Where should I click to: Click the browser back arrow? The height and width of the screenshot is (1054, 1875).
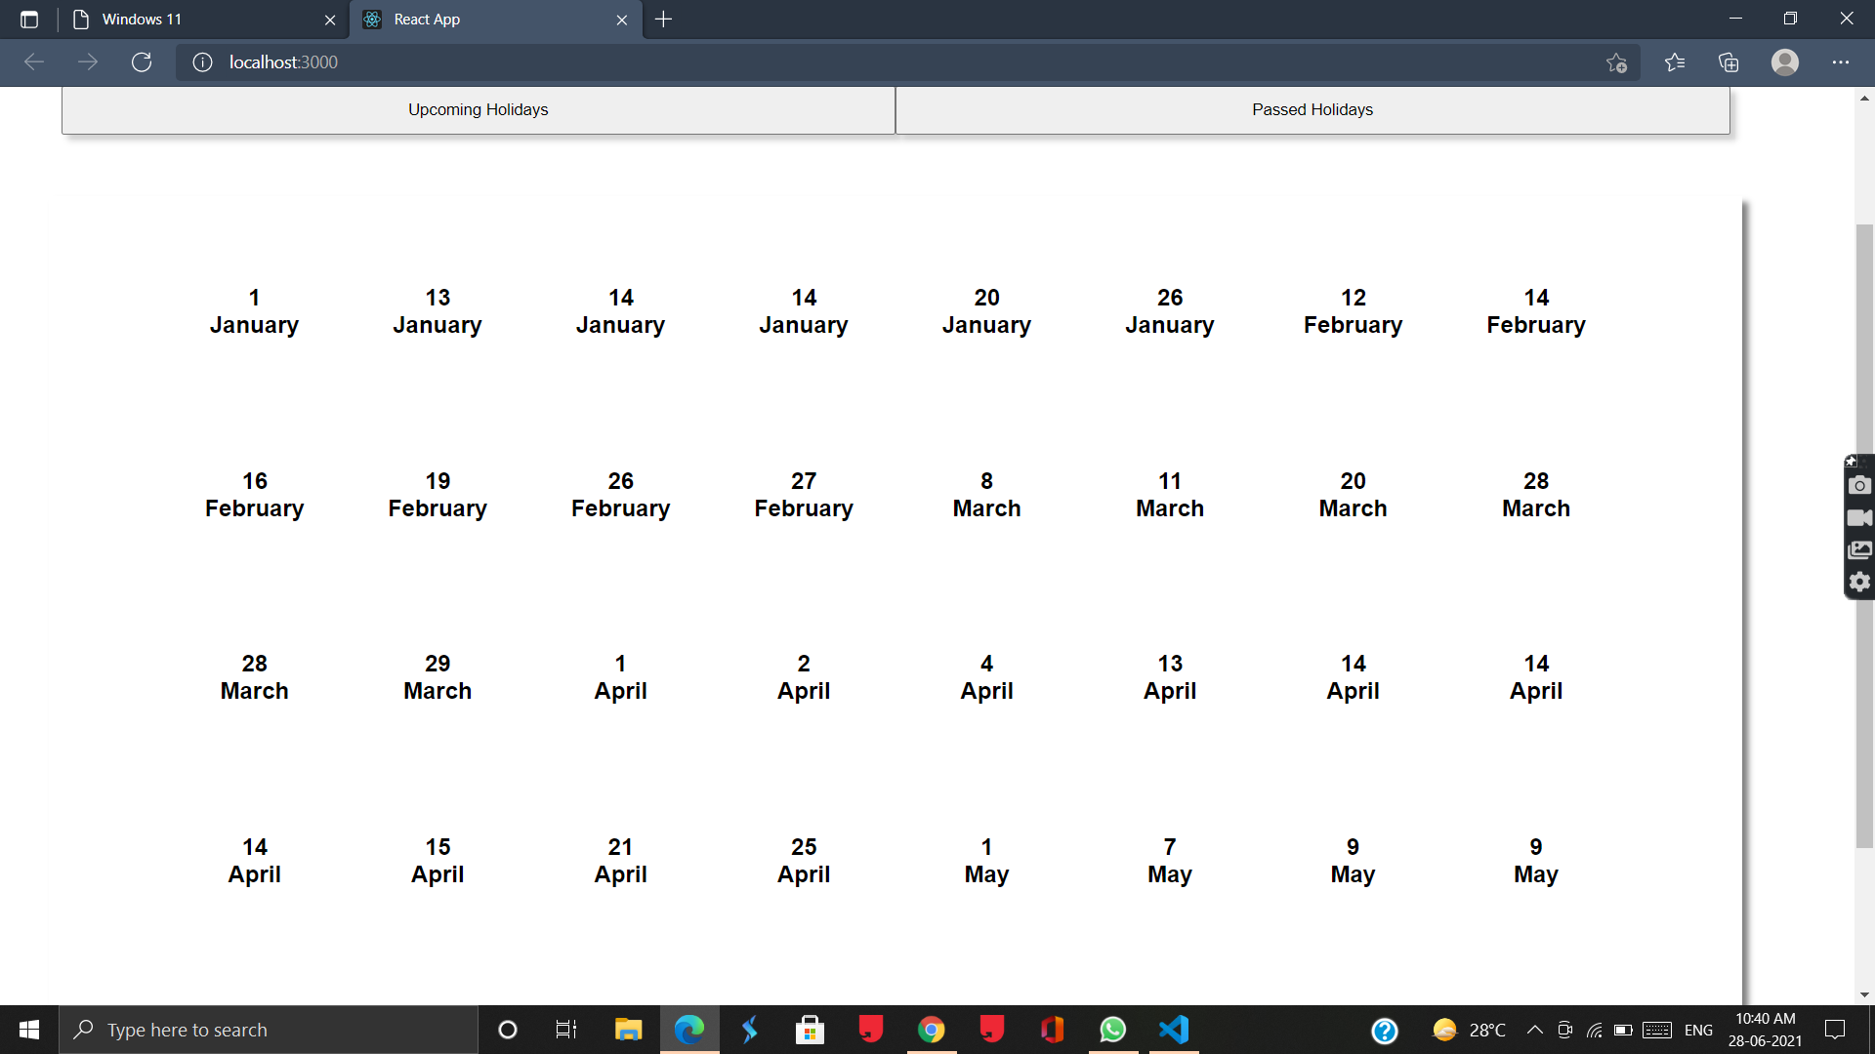point(34,62)
